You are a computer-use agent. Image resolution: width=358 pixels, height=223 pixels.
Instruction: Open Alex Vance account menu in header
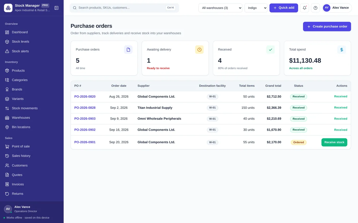coord(337,8)
